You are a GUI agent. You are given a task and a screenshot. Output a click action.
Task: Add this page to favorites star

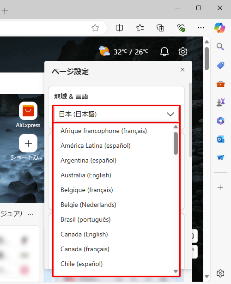coord(95,28)
